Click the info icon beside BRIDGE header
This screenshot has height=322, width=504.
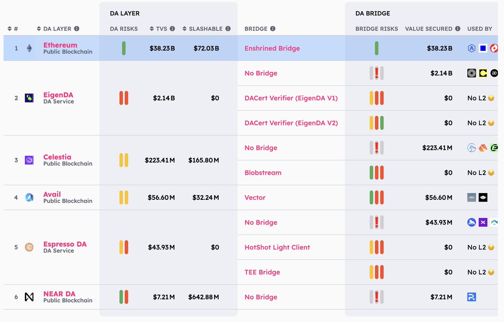point(273,29)
